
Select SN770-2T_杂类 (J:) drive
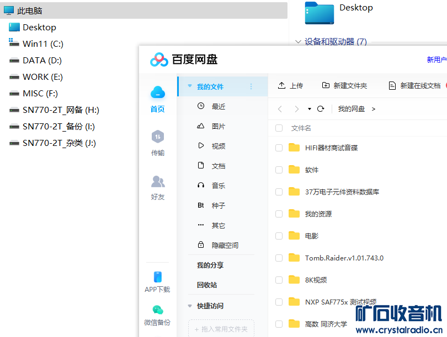[59, 143]
